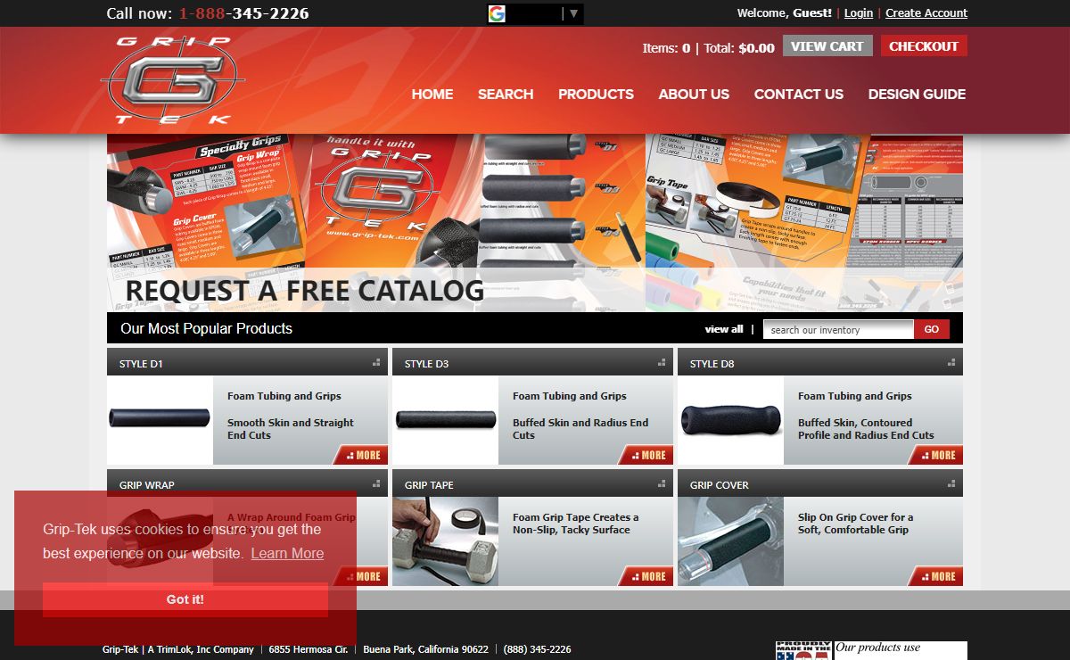The image size is (1070, 660).
Task: Open the Grip Tape dumbbell photo
Action: tap(445, 541)
